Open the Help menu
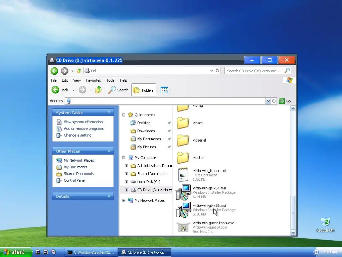 pos(124,80)
